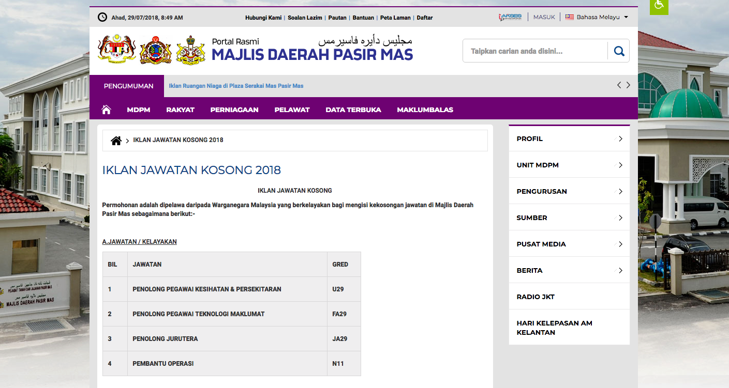Click the search input field
Screen dimensions: 729x388
(x=535, y=51)
